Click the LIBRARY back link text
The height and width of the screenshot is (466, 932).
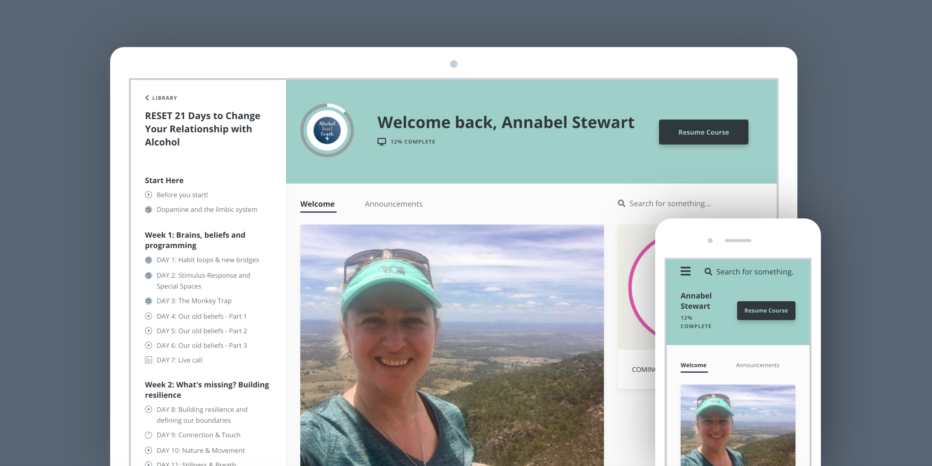(165, 98)
